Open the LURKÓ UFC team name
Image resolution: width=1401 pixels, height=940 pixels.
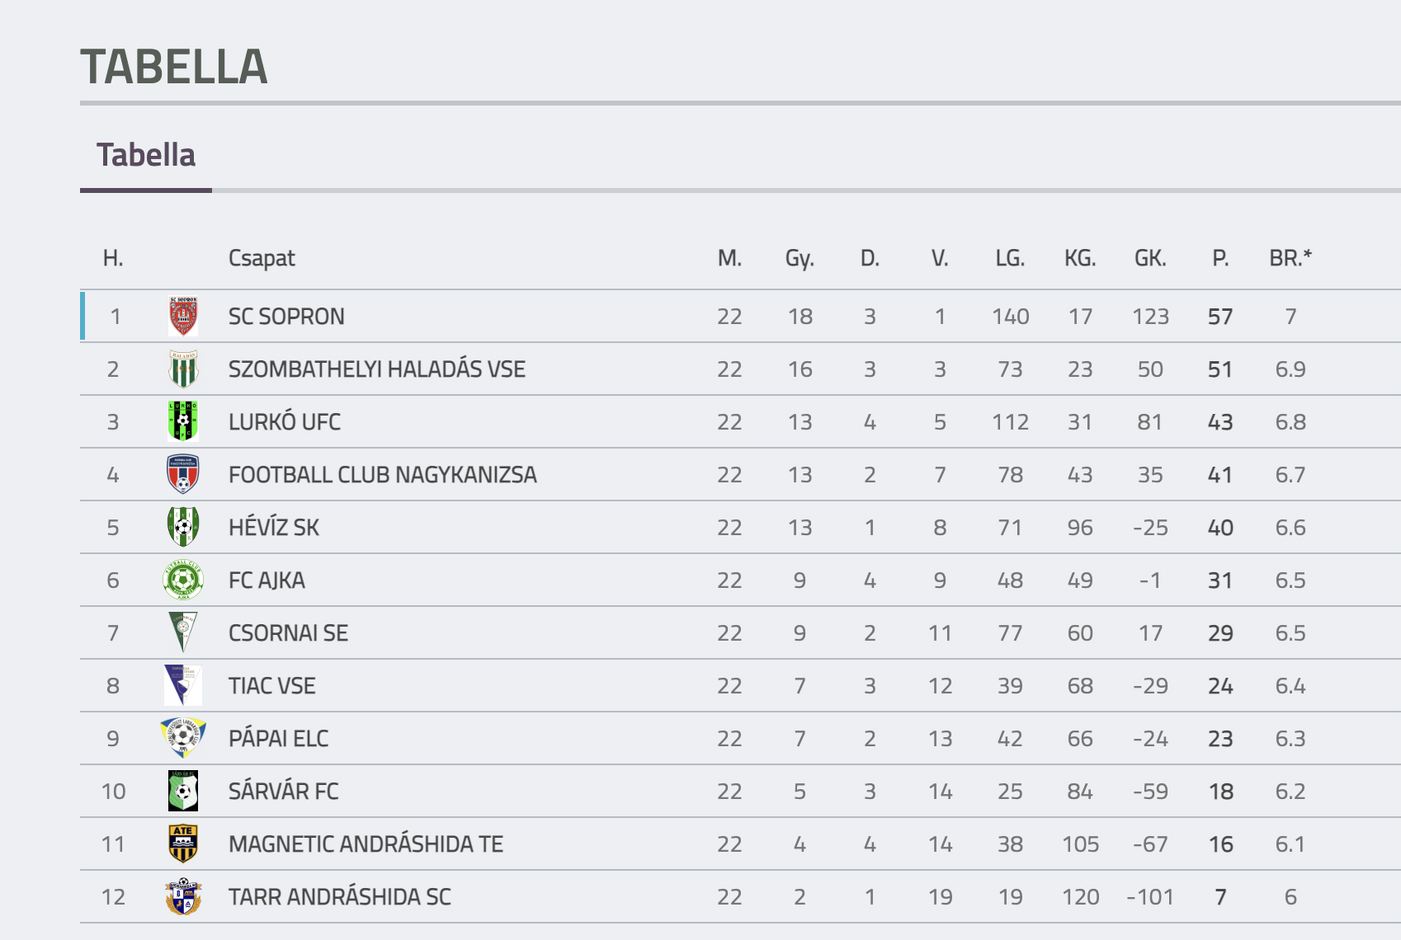(285, 422)
